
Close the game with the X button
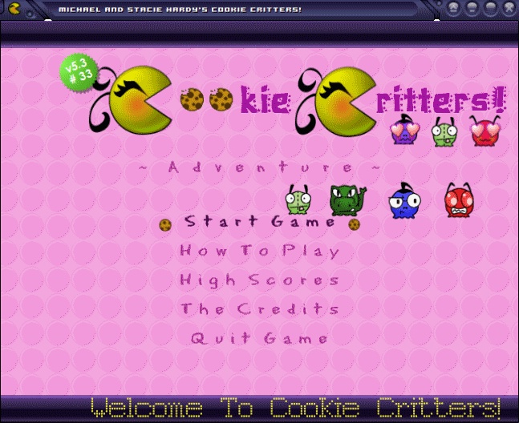pos(509,8)
